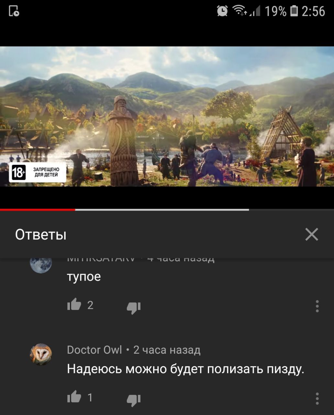Tap the like count on Doctor Owl's comment
This screenshot has height=415, width=334.
[x=90, y=397]
